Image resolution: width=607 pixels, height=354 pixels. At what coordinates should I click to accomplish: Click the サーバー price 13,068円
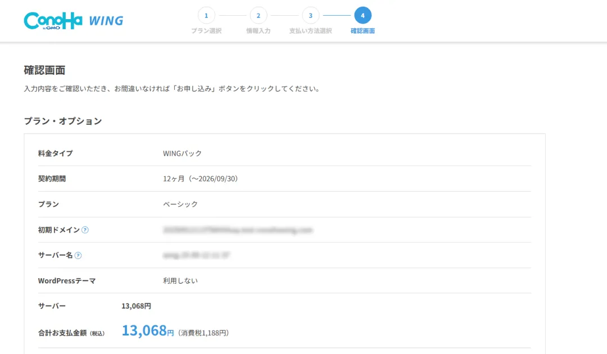tap(136, 306)
